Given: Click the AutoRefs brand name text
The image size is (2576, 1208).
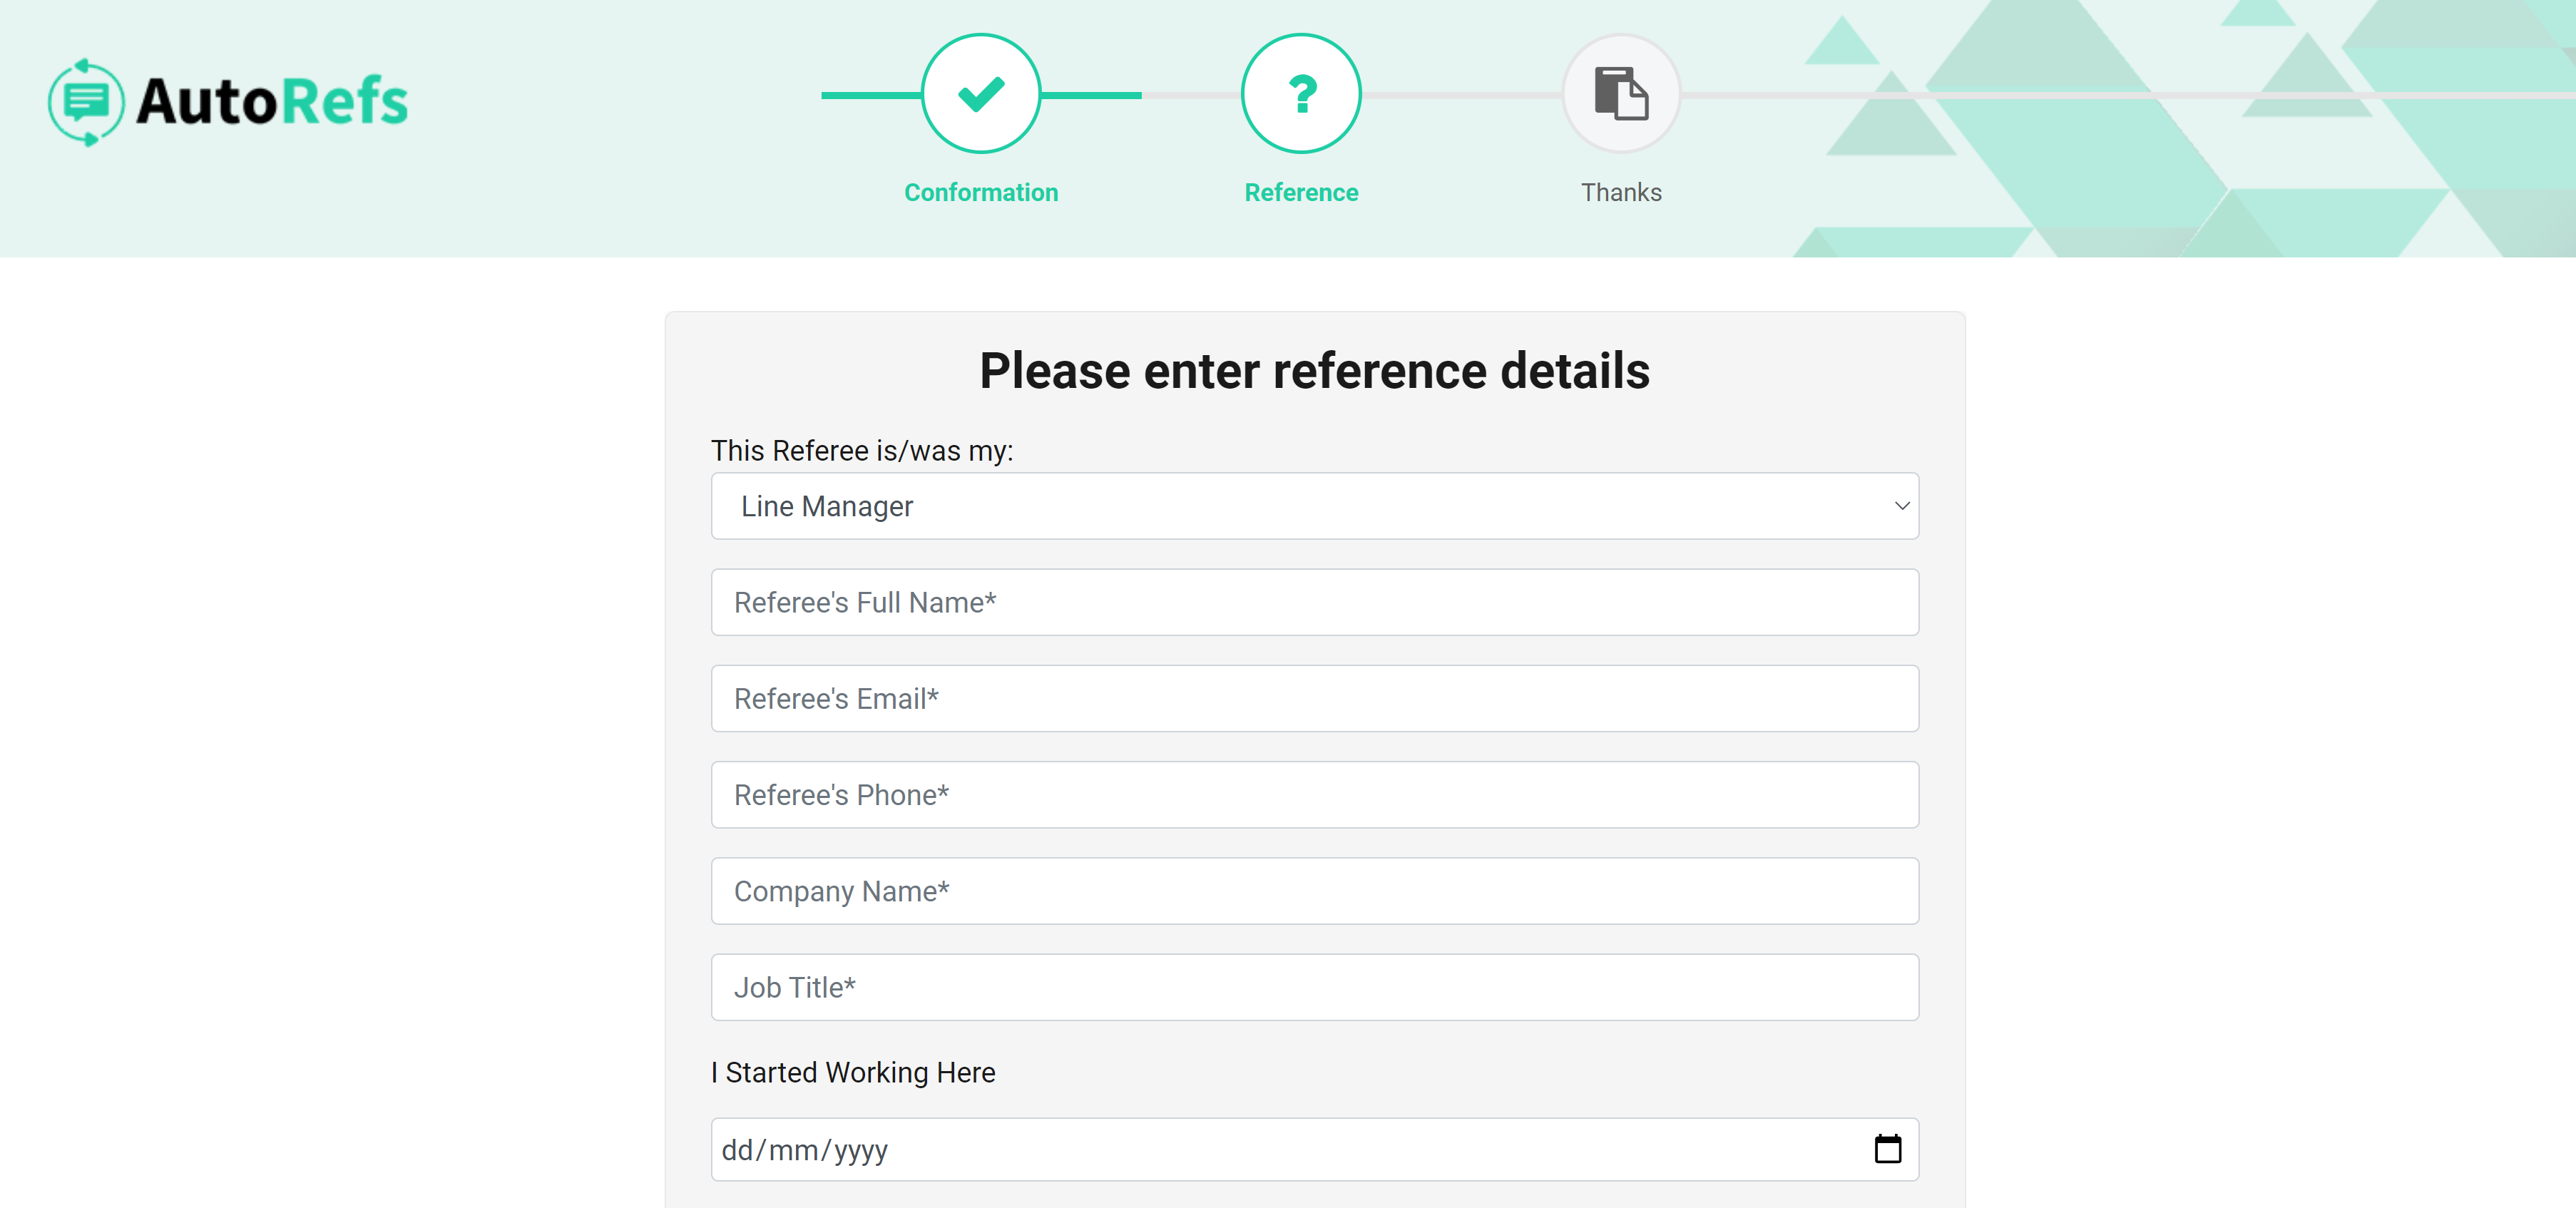Looking at the screenshot, I should [x=272, y=101].
